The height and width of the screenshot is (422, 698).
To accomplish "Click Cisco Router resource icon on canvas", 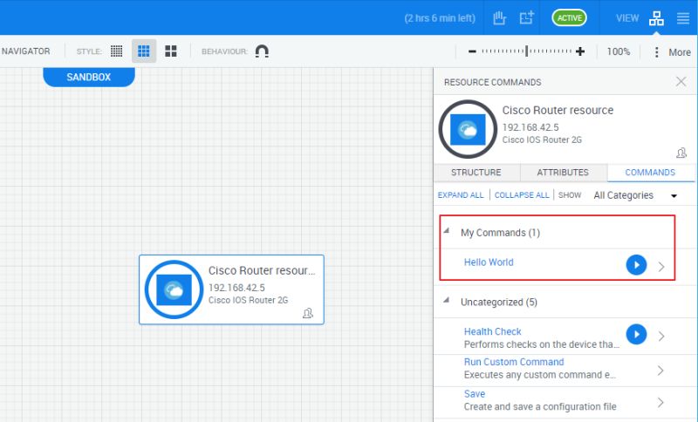I will tap(174, 289).
